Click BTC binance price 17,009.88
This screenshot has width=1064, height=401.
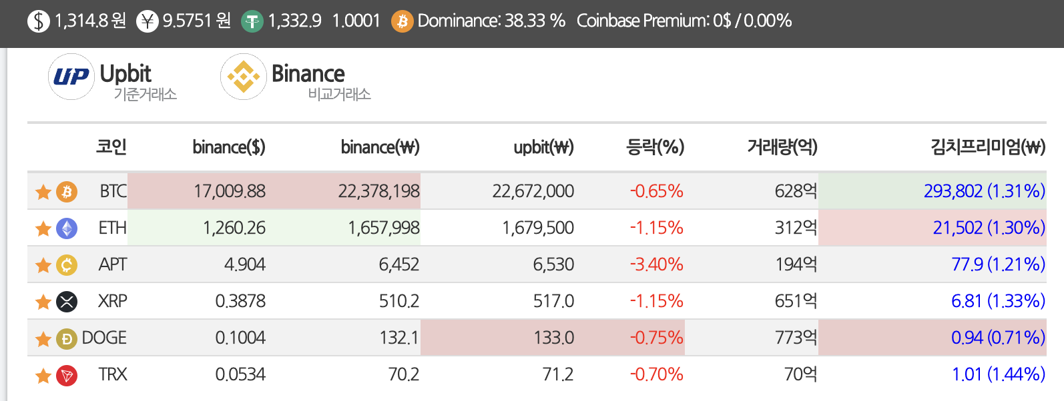coord(230,191)
